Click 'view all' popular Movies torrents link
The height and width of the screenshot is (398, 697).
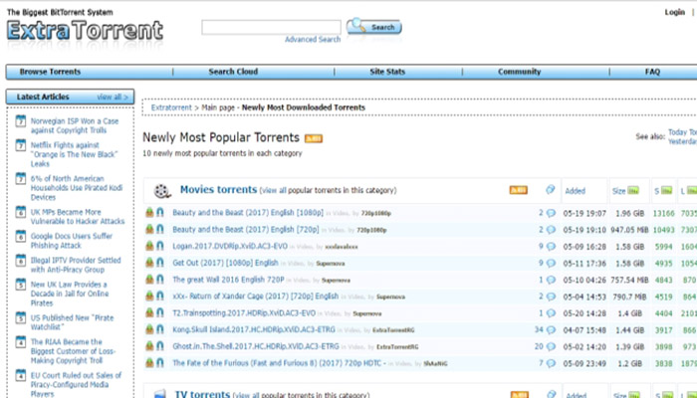[273, 191]
